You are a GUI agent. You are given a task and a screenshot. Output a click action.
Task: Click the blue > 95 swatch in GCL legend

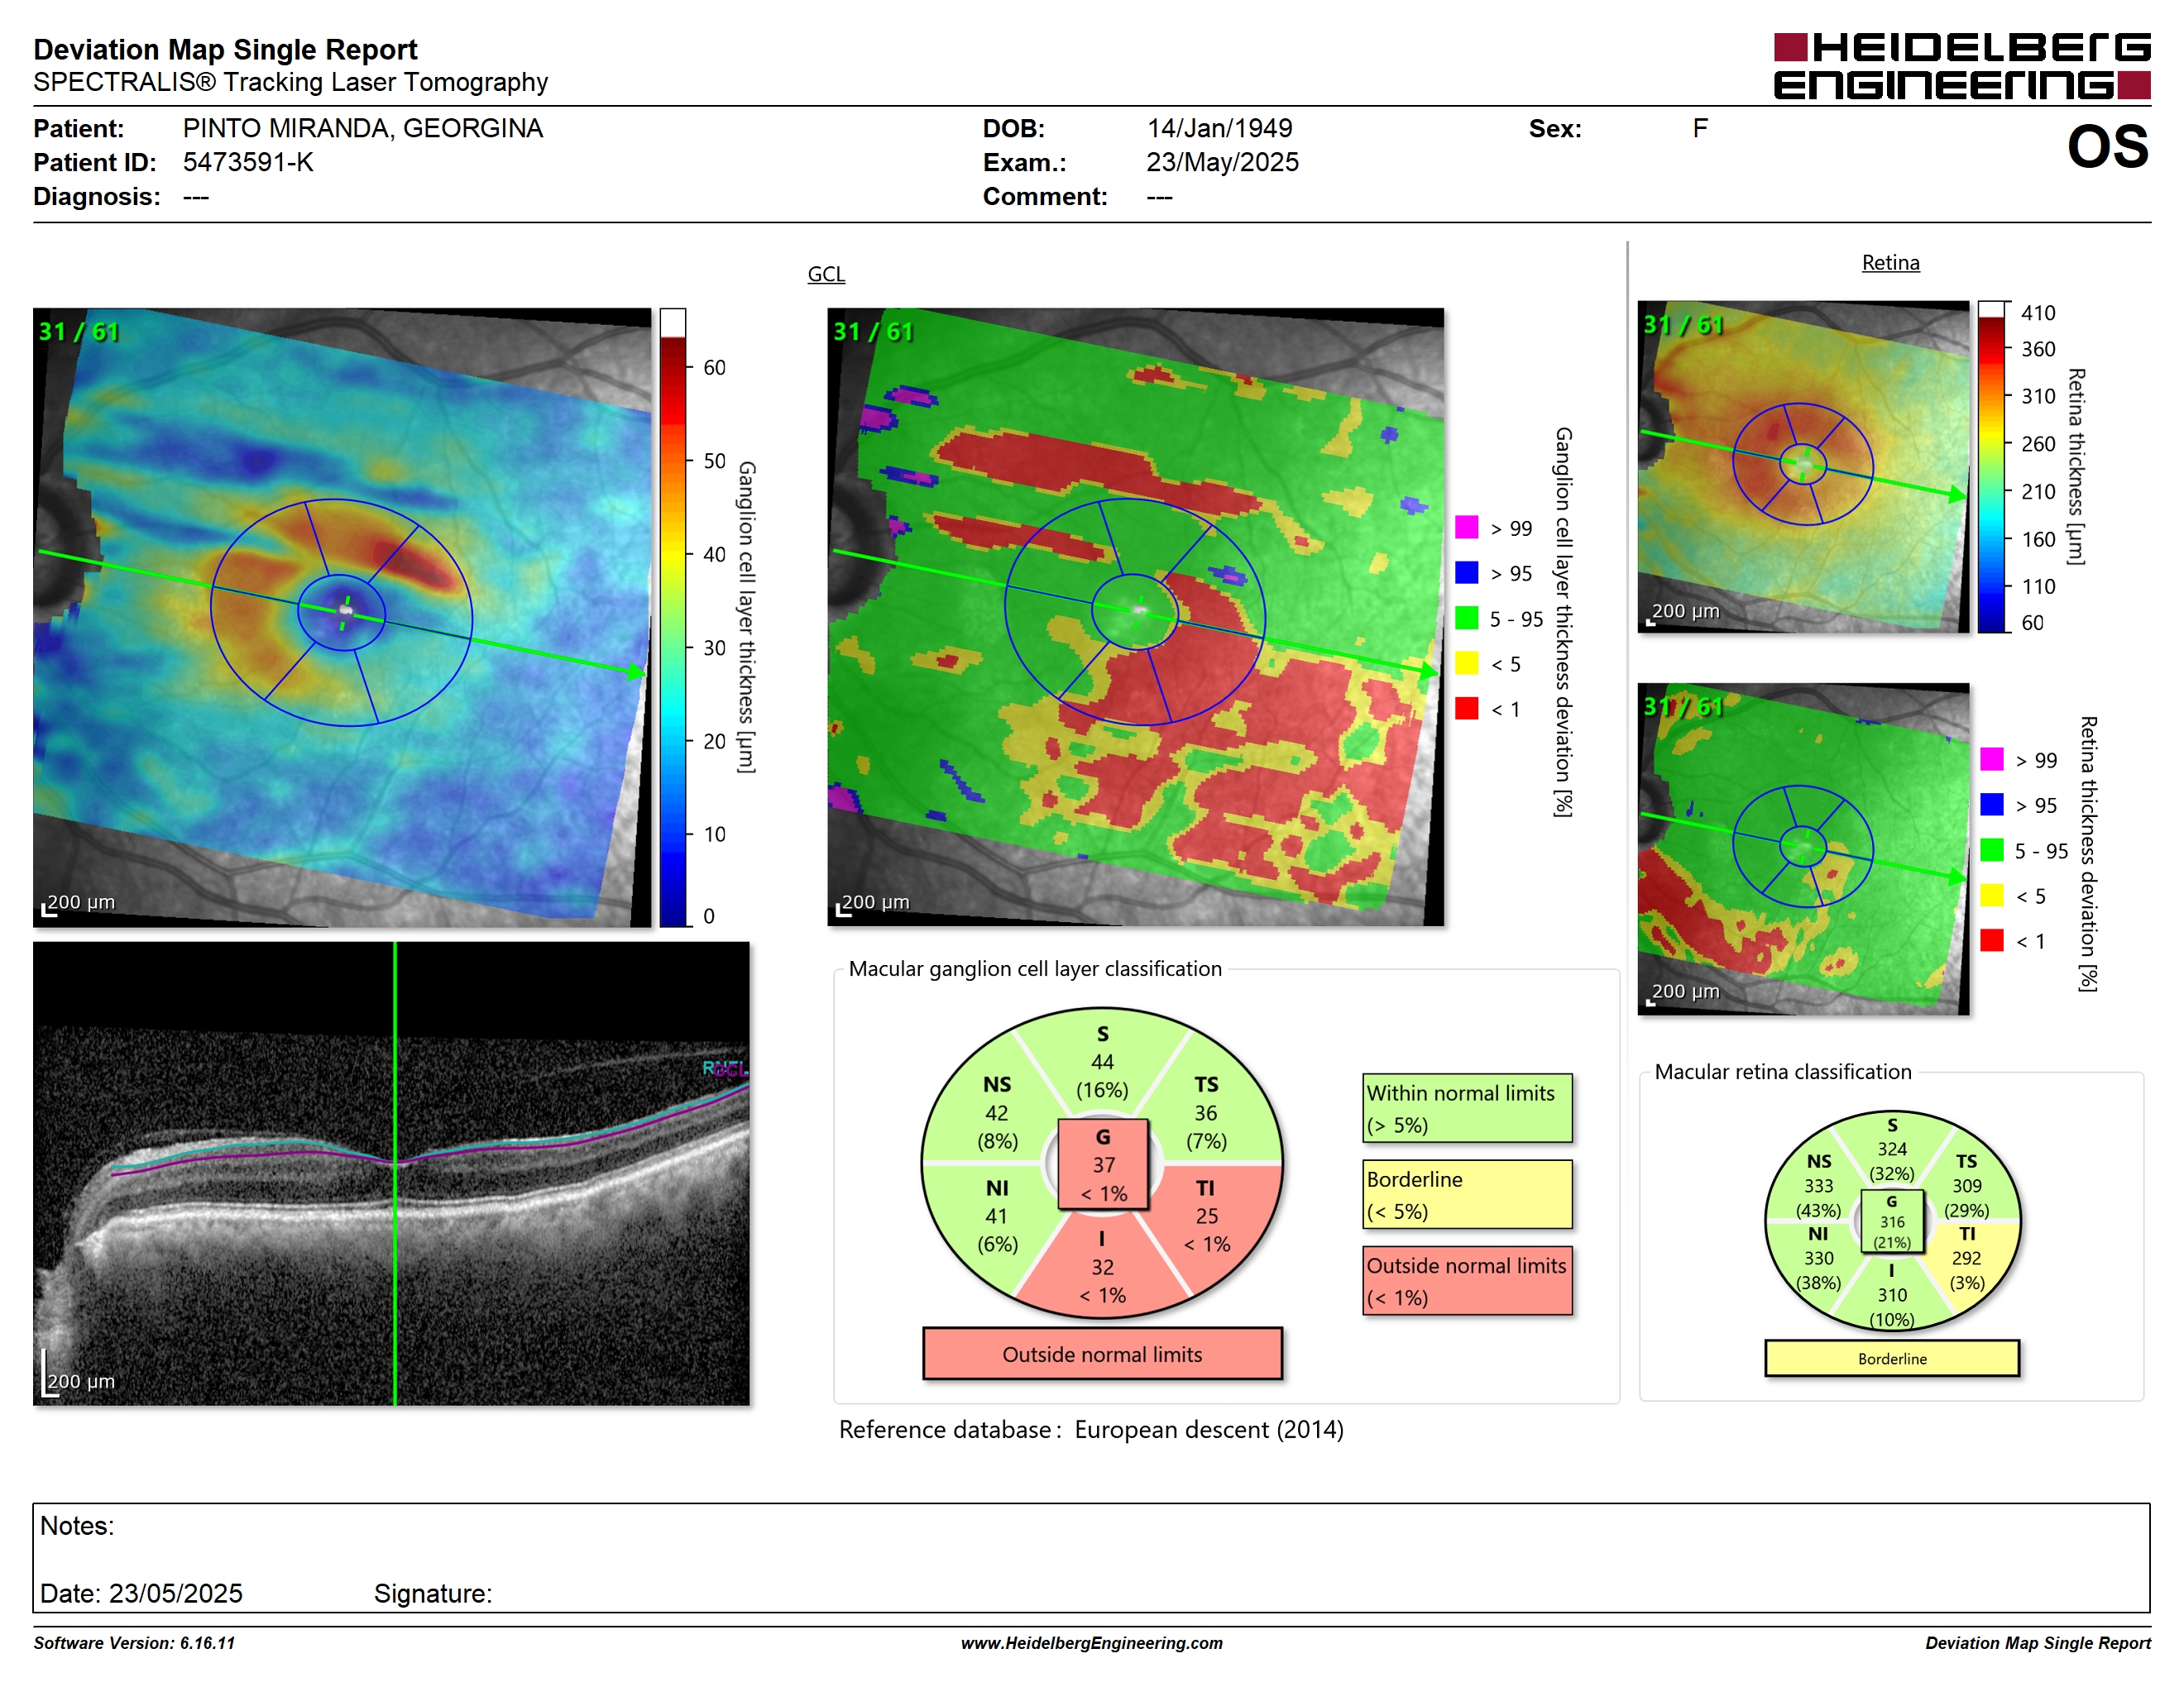click(1466, 572)
